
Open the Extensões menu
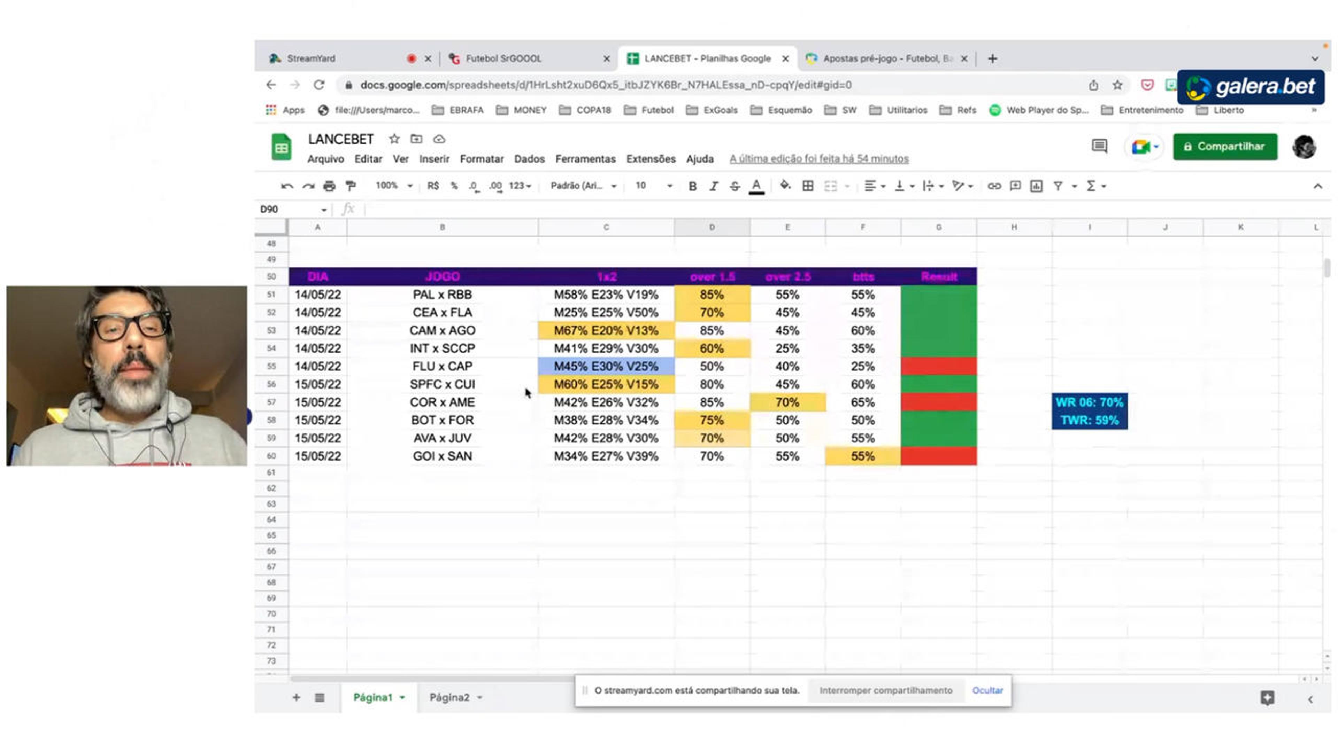pyautogui.click(x=651, y=159)
